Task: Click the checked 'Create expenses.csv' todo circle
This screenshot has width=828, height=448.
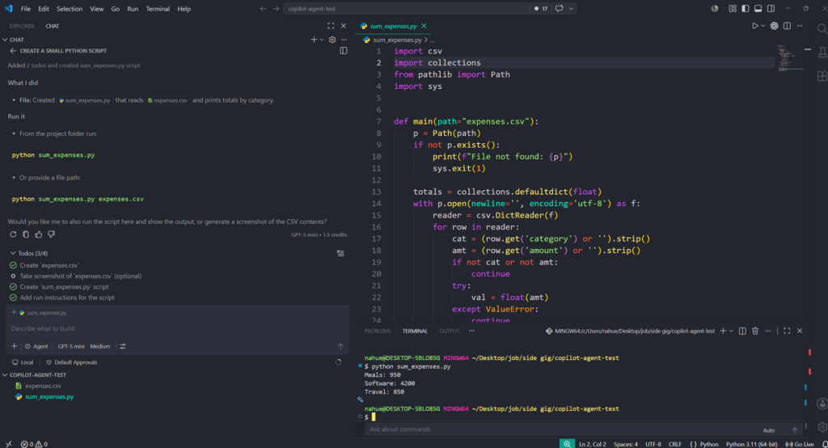Action: (x=13, y=265)
